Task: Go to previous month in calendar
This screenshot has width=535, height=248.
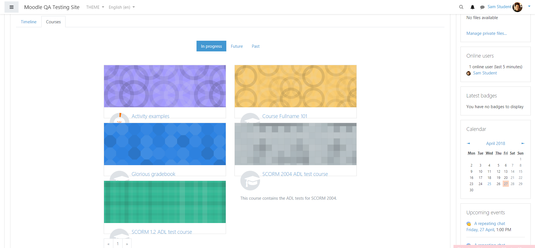Action: 468,144
